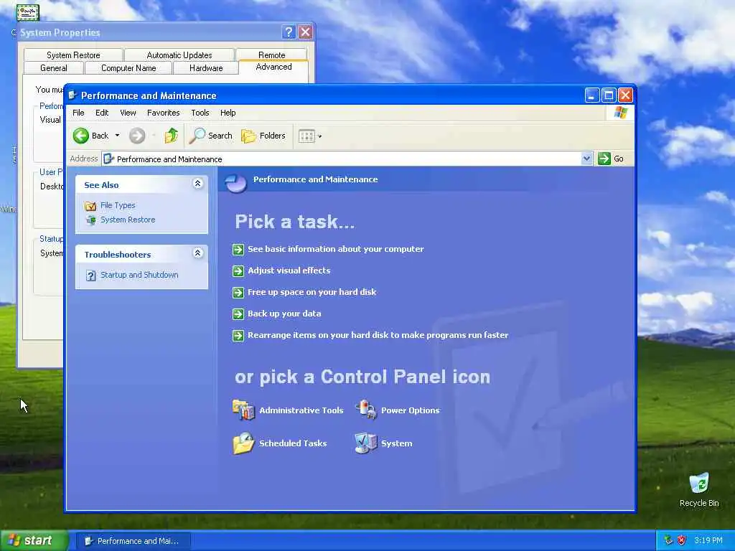The height and width of the screenshot is (551, 735).
Task: Click arrow icon beside Free up space task
Action: (x=238, y=293)
